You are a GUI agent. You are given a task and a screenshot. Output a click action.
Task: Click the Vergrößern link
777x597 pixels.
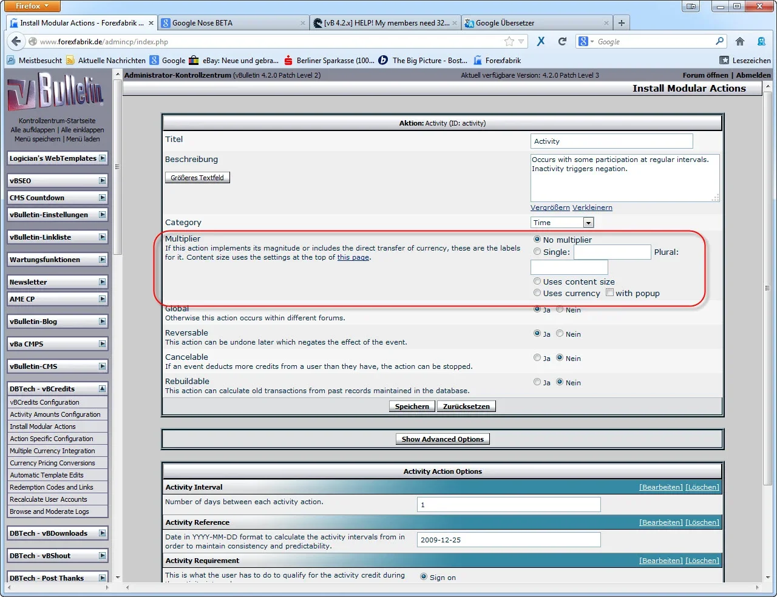550,207
